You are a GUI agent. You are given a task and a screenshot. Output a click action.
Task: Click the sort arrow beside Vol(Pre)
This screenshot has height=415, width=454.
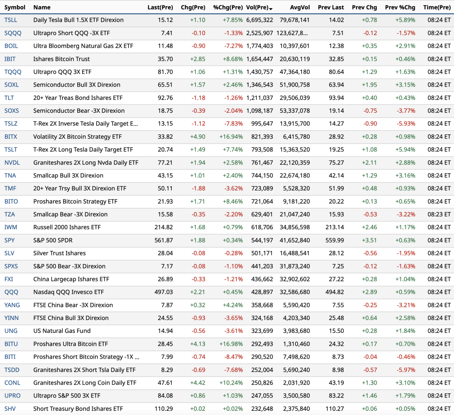pos(271,8)
